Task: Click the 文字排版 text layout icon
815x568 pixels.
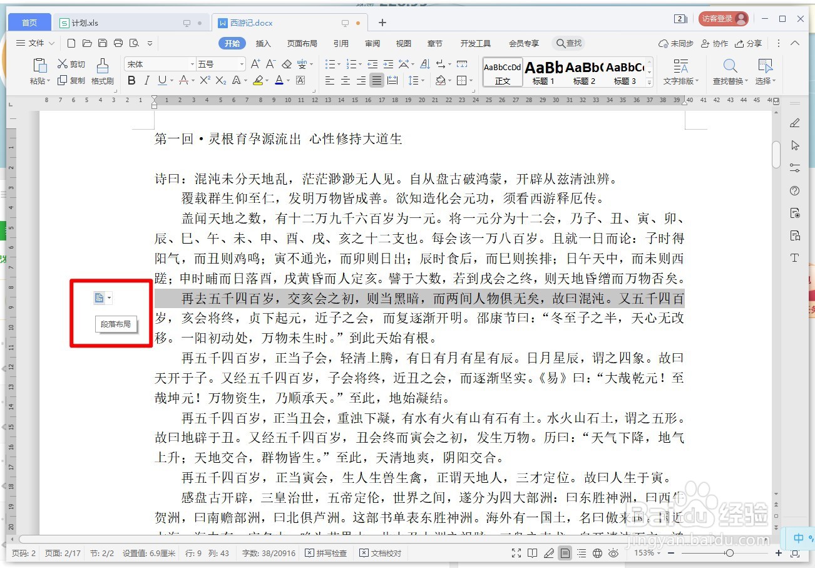Action: pos(679,69)
